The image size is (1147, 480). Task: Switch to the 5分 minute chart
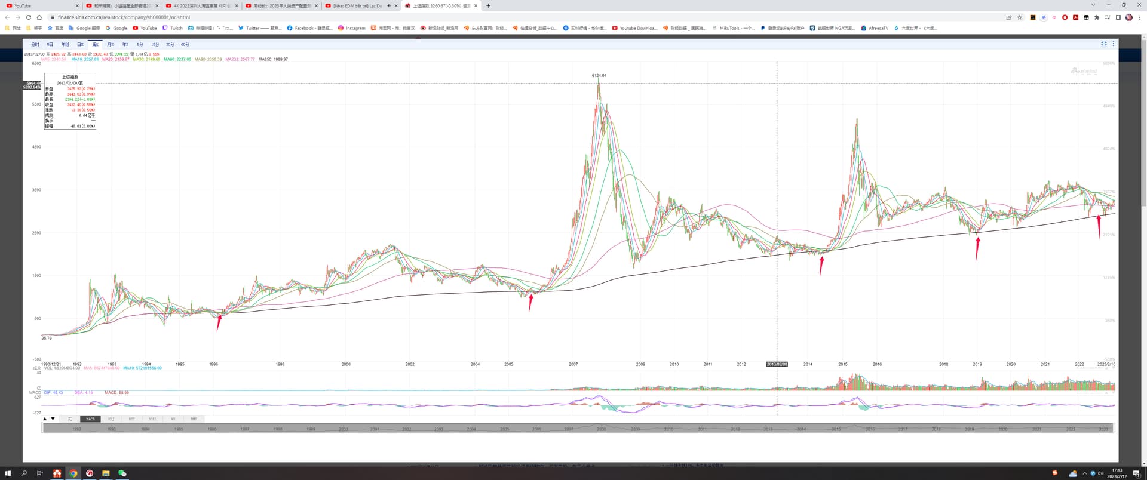[x=140, y=44]
